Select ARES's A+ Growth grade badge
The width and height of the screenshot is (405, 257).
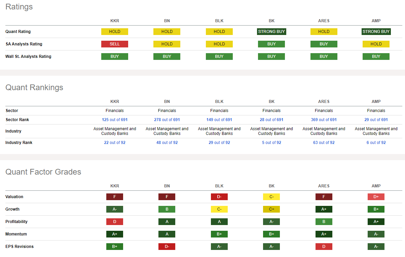pos(324,209)
